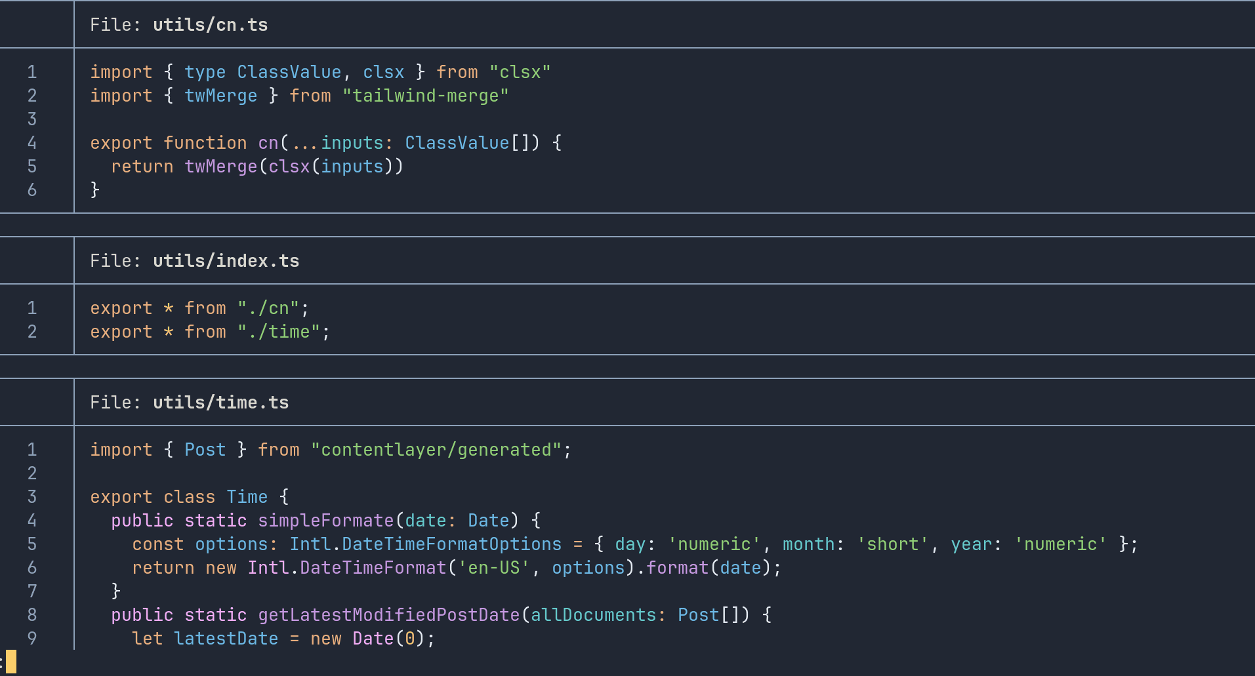Click the pager command prompt cursor
The width and height of the screenshot is (1255, 676).
coord(10,662)
